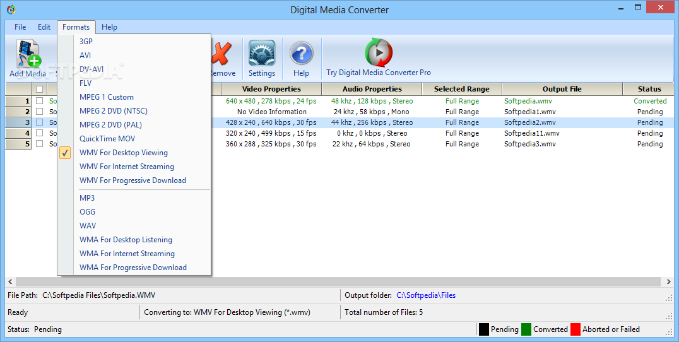This screenshot has height=342, width=679.
Task: Click the Selected Range column header
Action: pos(462,89)
